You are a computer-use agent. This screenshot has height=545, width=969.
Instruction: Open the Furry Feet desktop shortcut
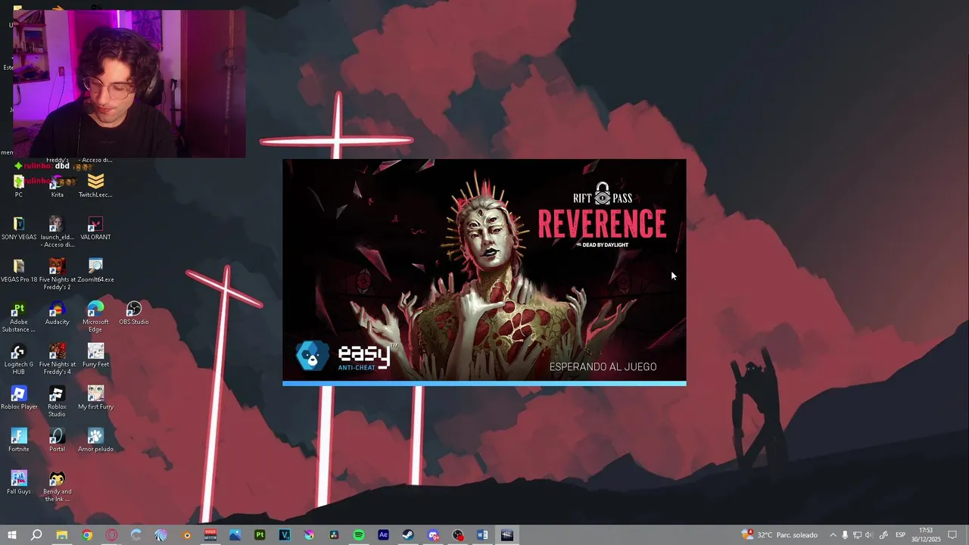[95, 355]
